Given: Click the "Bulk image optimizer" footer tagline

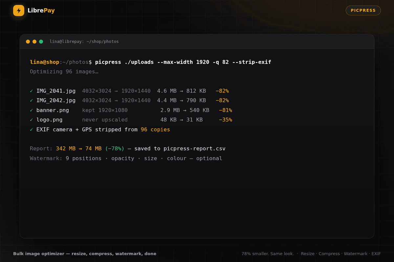Looking at the screenshot, I should tap(85, 254).
